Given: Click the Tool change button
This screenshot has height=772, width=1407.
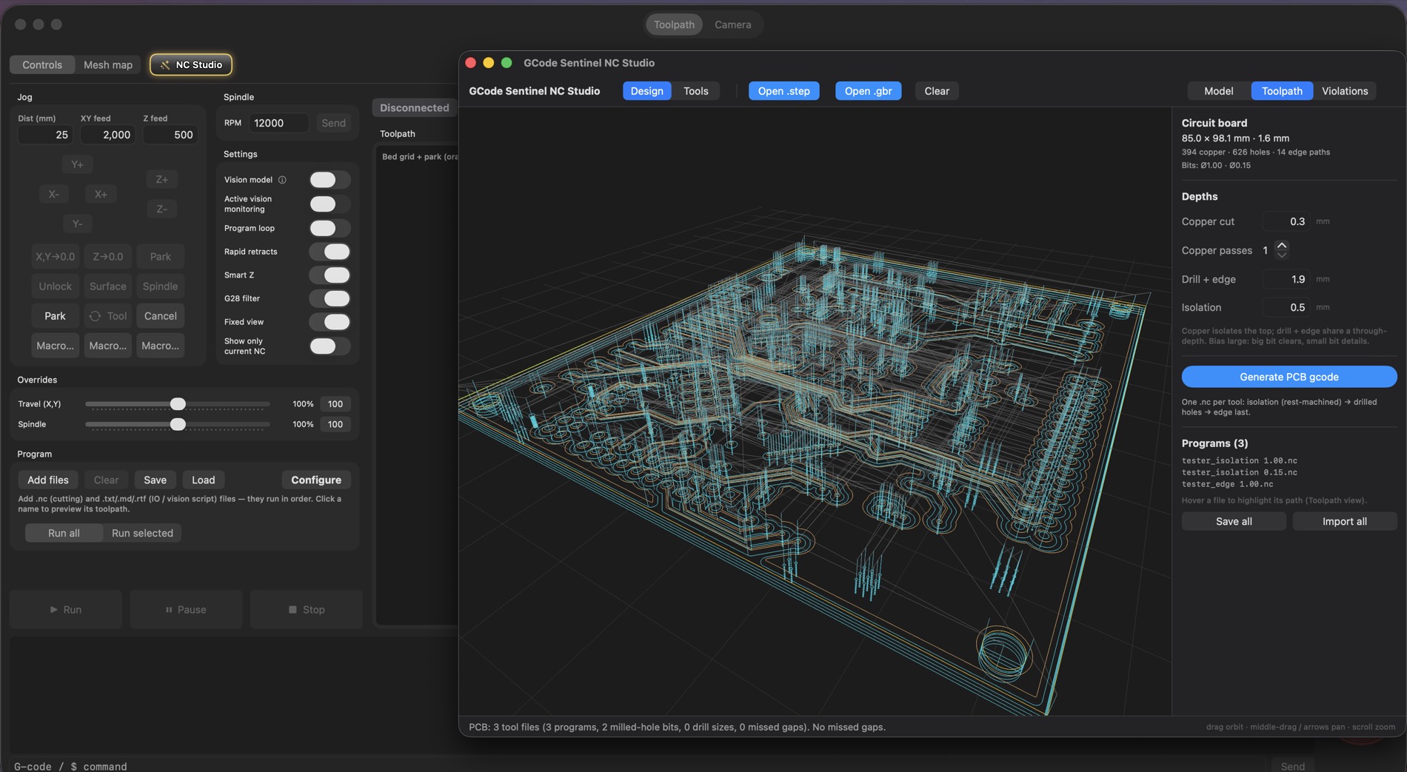Looking at the screenshot, I should (108, 316).
